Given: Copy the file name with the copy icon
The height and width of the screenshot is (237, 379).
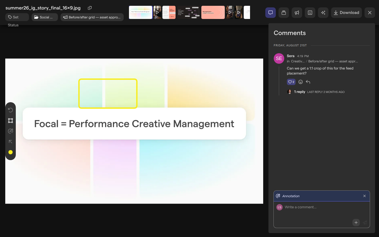Looking at the screenshot, I should tap(90, 8).
